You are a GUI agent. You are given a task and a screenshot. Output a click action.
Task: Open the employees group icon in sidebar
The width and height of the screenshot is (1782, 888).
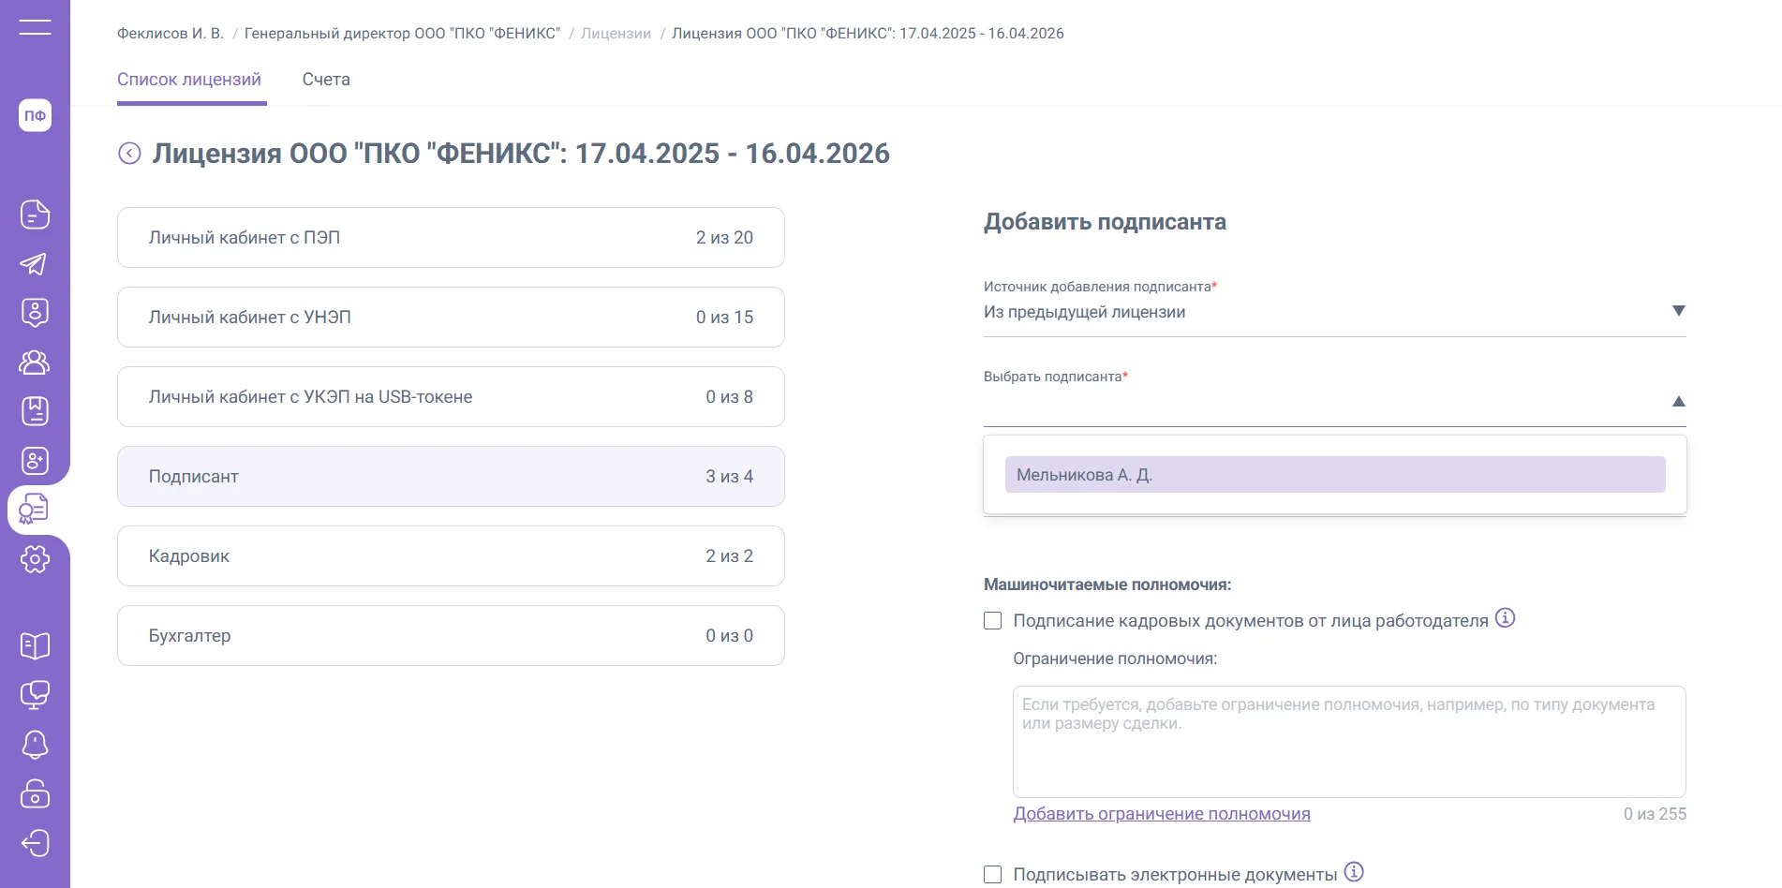point(35,363)
